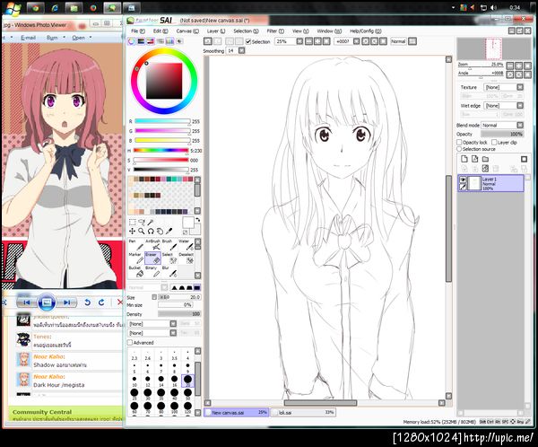Toggle the Selection checkbox in toolbar

(248, 41)
